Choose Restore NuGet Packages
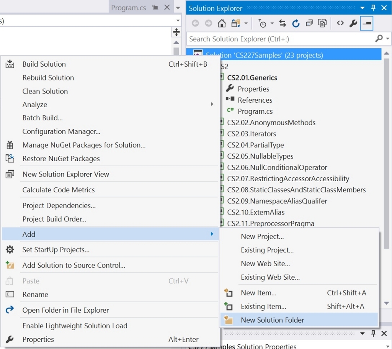392x349 pixels. coord(110,158)
